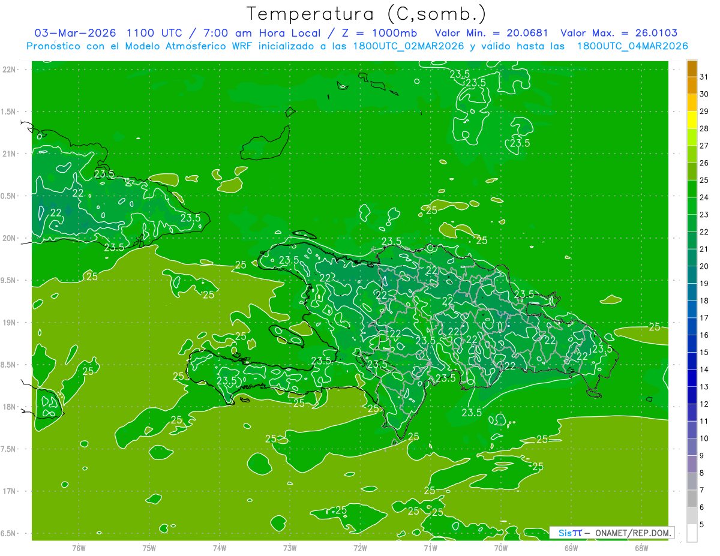Click the legend value '24'
The height and width of the screenshot is (556, 720).
(704, 197)
